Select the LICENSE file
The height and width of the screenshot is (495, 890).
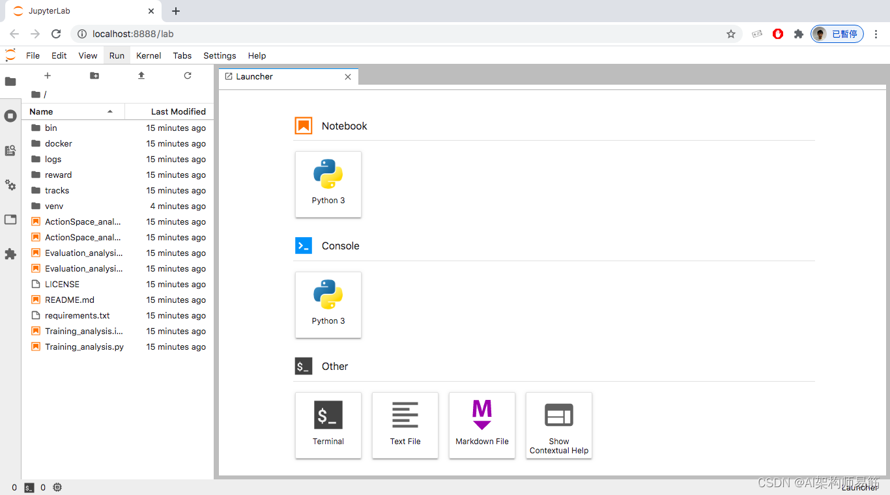coord(118,284)
